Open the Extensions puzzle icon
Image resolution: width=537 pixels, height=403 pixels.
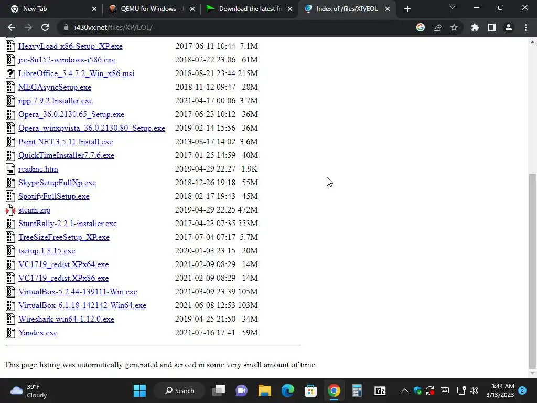click(475, 27)
